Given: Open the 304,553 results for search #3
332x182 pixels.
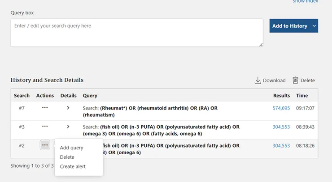Looking at the screenshot, I should 281,127.
